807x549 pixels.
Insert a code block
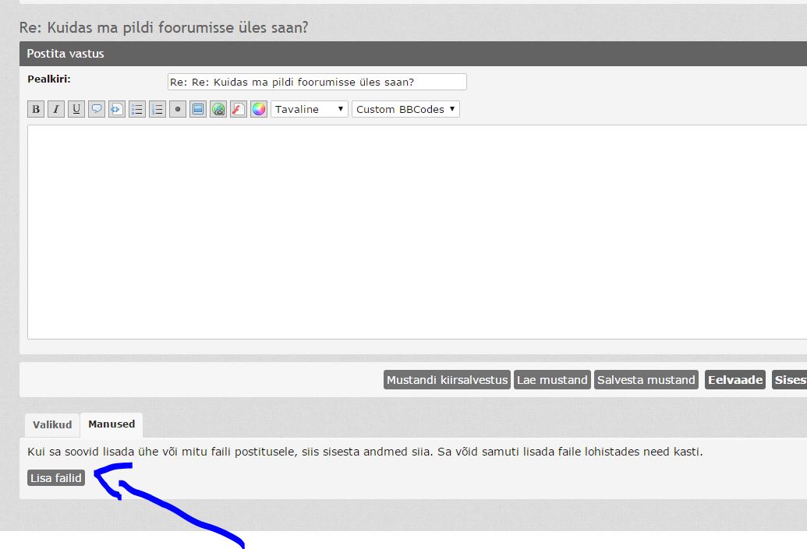pyautogui.click(x=117, y=109)
